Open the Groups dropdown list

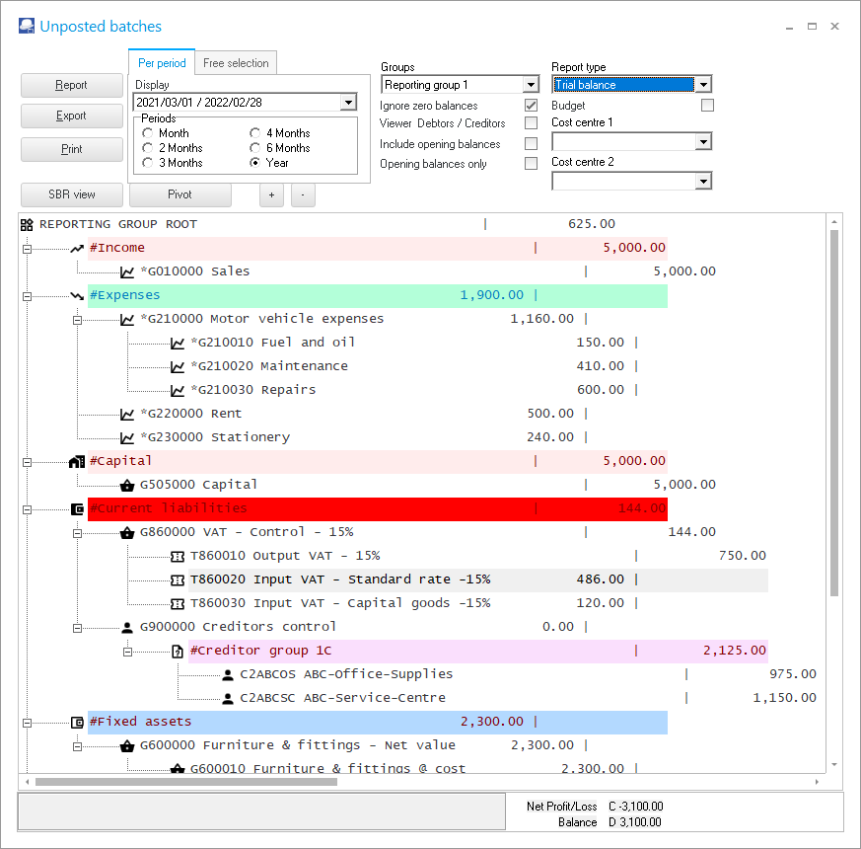(531, 85)
